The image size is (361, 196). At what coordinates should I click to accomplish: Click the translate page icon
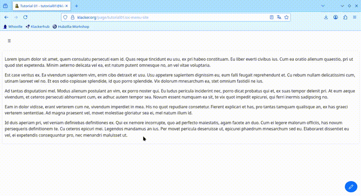279,17
